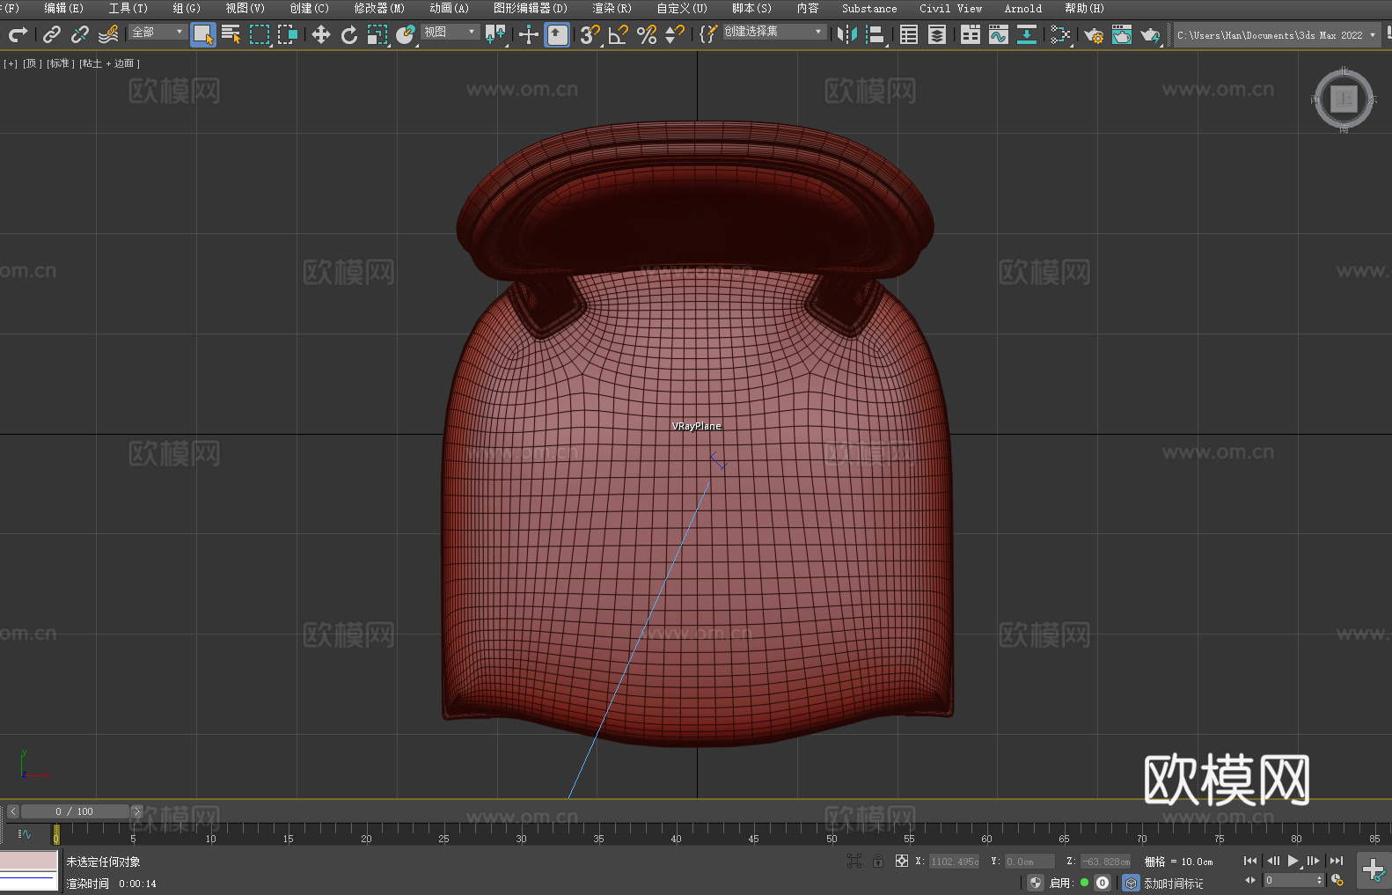Image resolution: width=1392 pixels, height=895 pixels.
Task: Open the Select by Name list
Action: pyautogui.click(x=231, y=34)
